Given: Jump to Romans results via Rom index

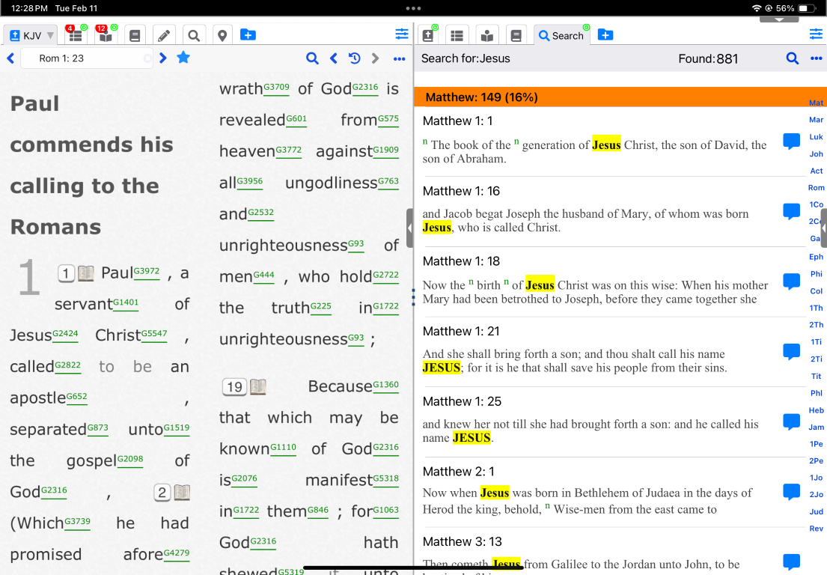Looking at the screenshot, I should (816, 188).
